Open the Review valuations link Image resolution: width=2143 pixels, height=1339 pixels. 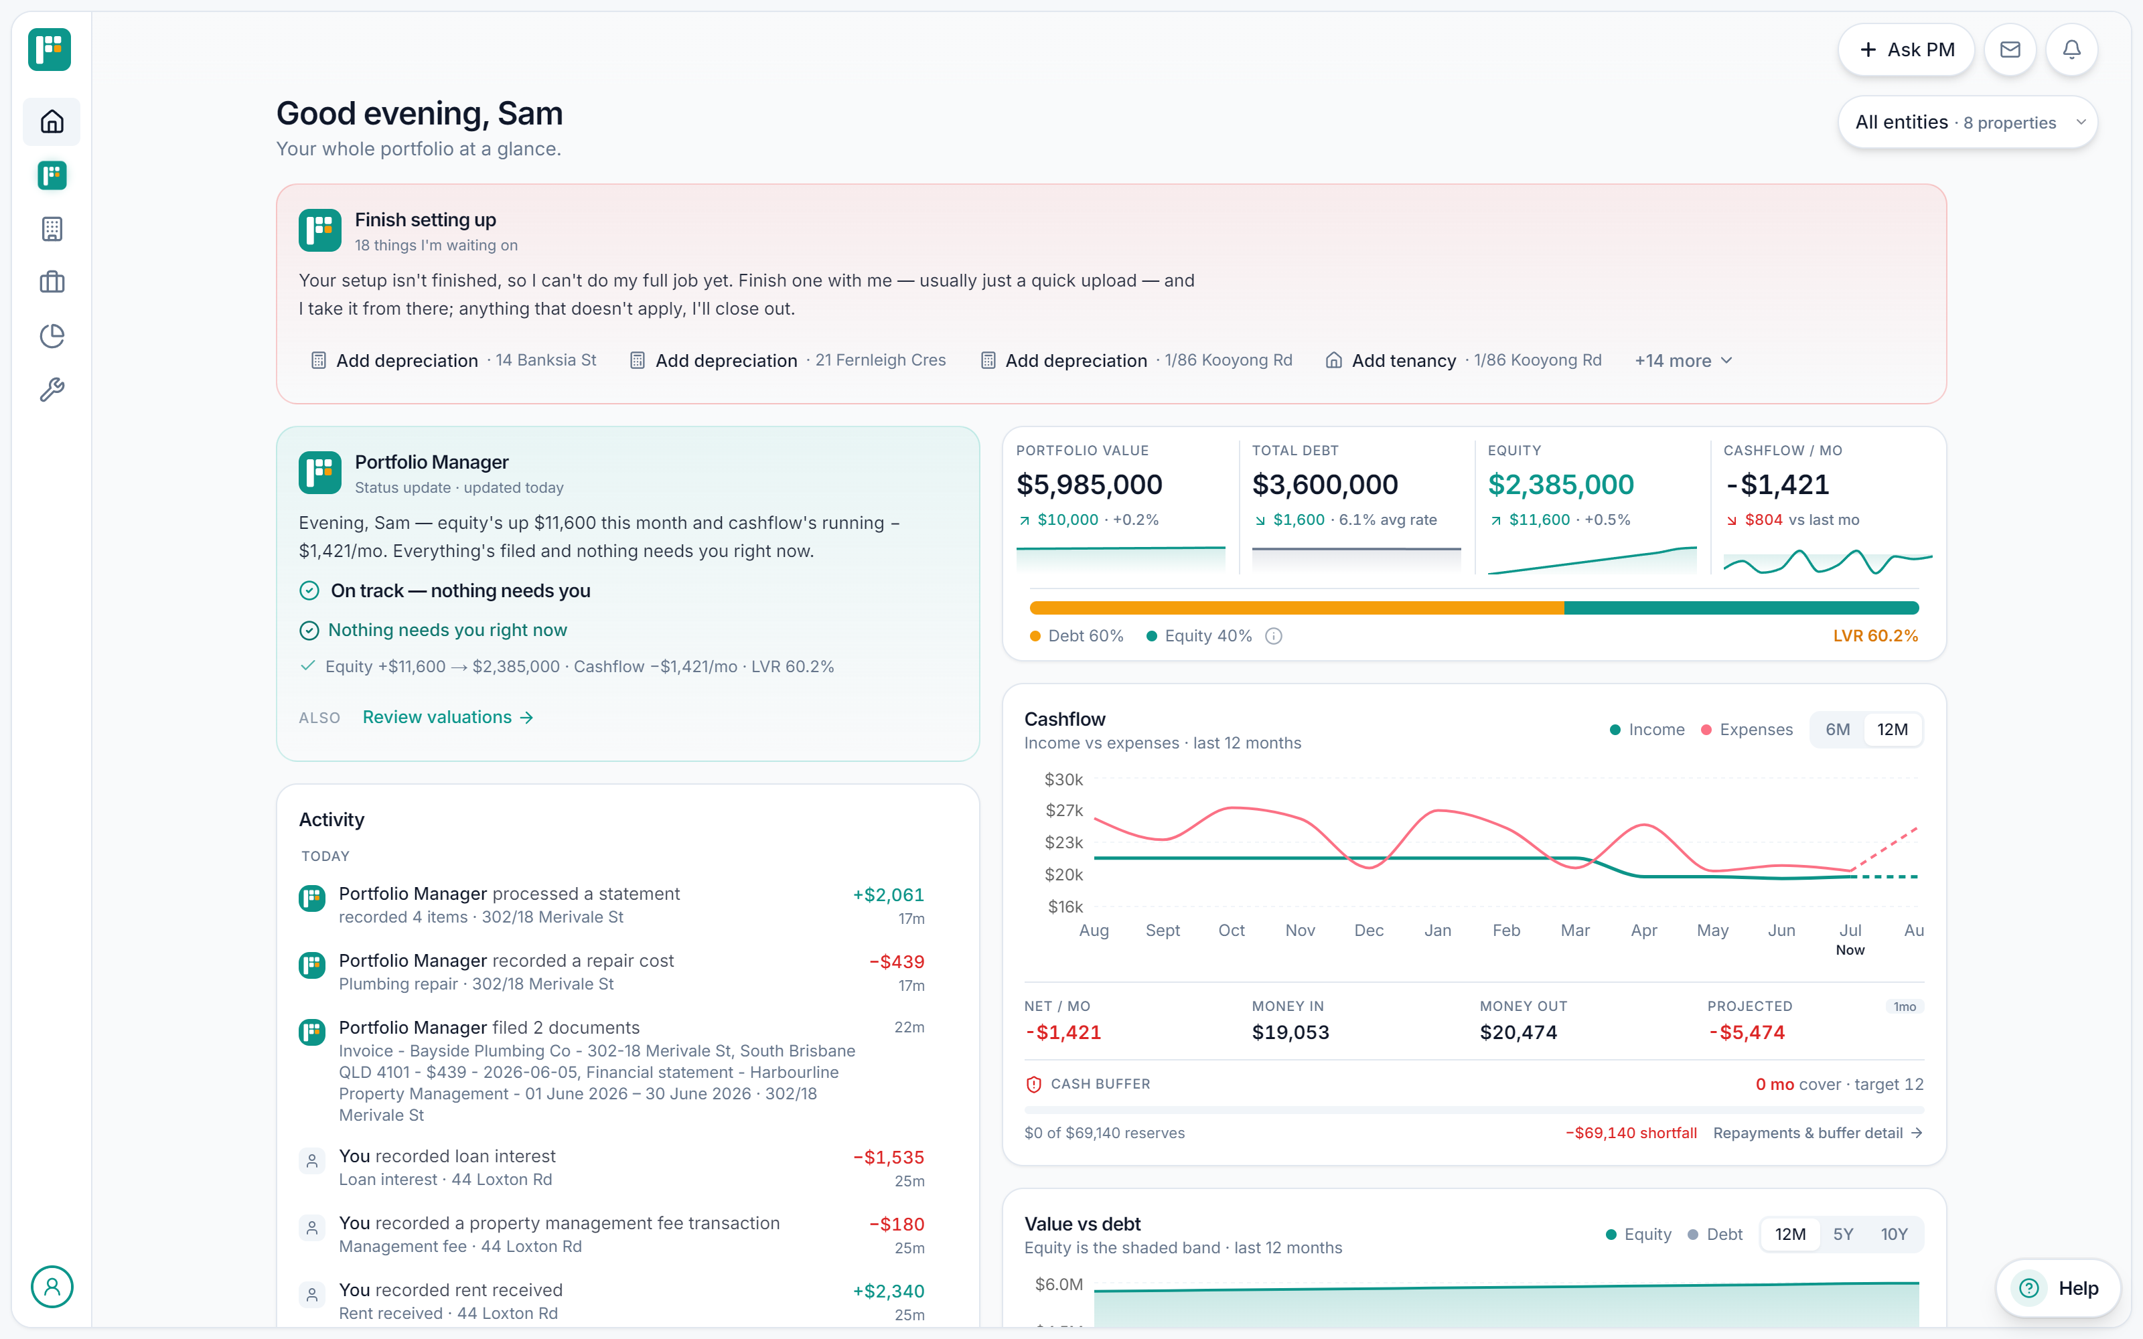pyautogui.click(x=448, y=717)
